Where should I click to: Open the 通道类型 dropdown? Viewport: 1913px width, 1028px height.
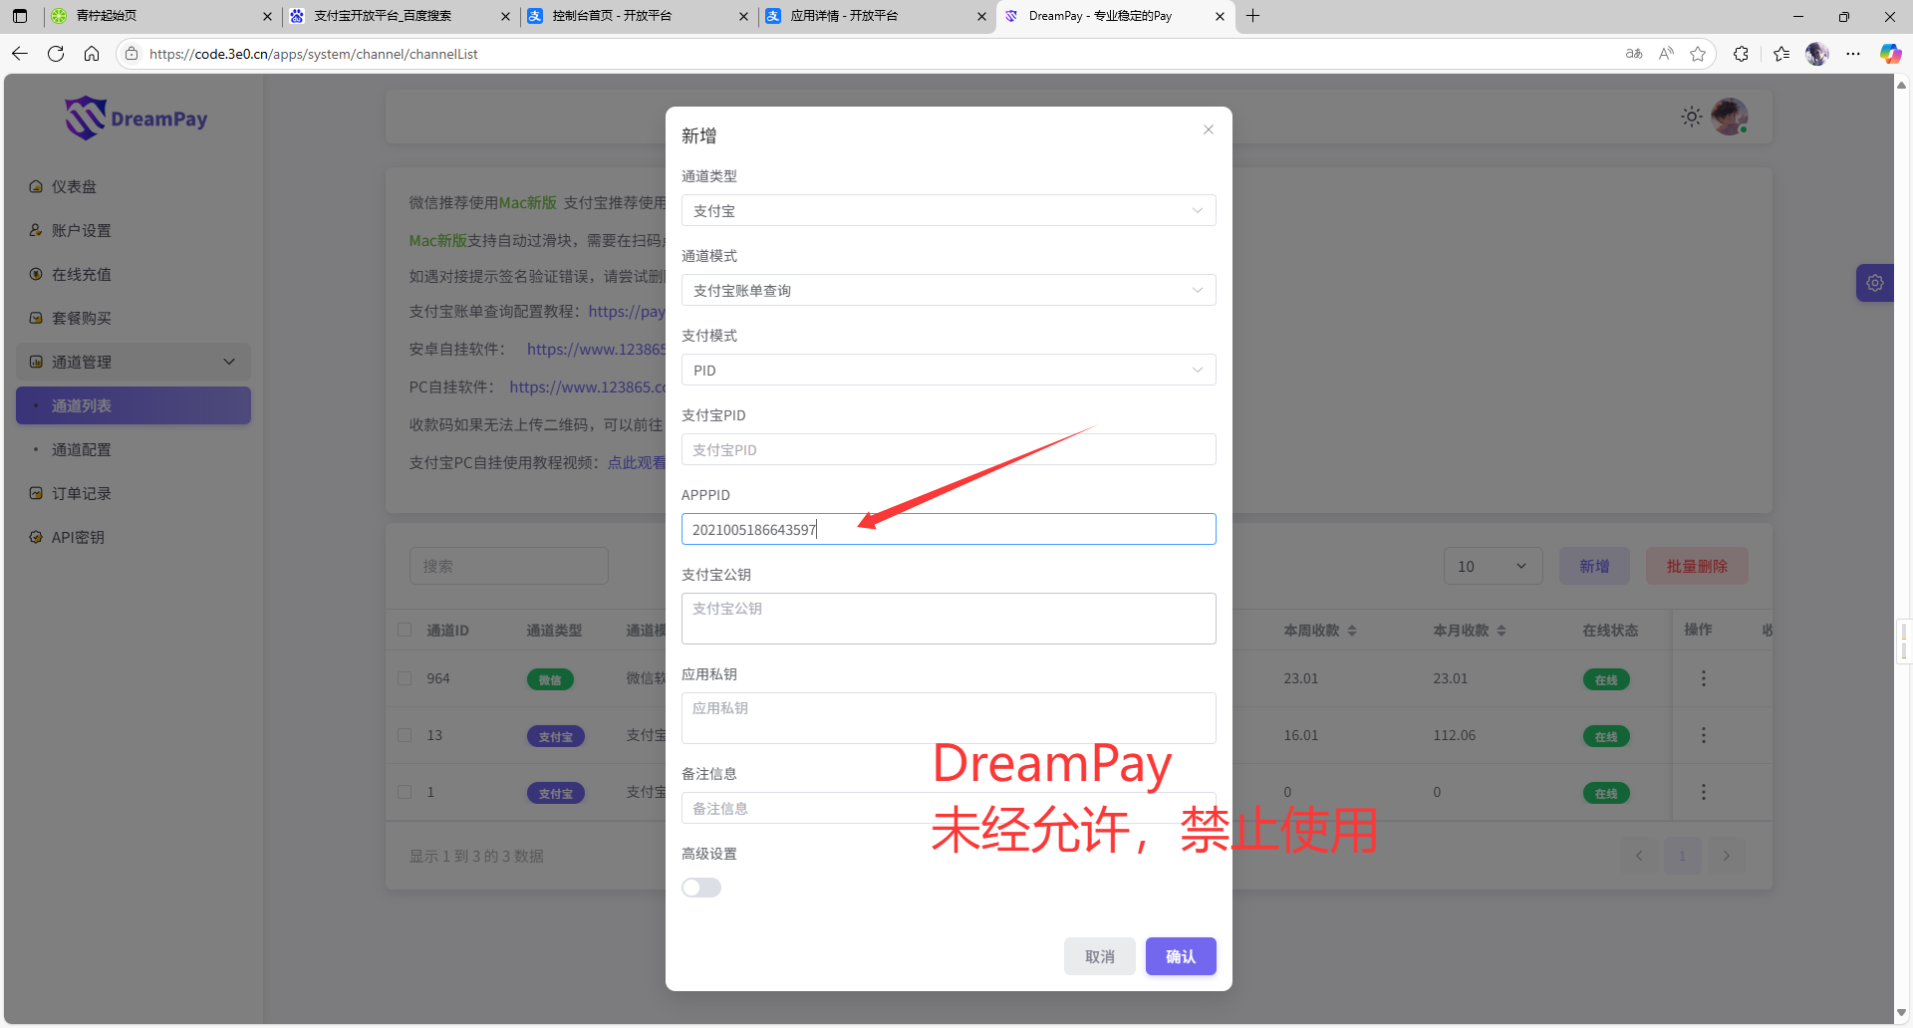[948, 211]
